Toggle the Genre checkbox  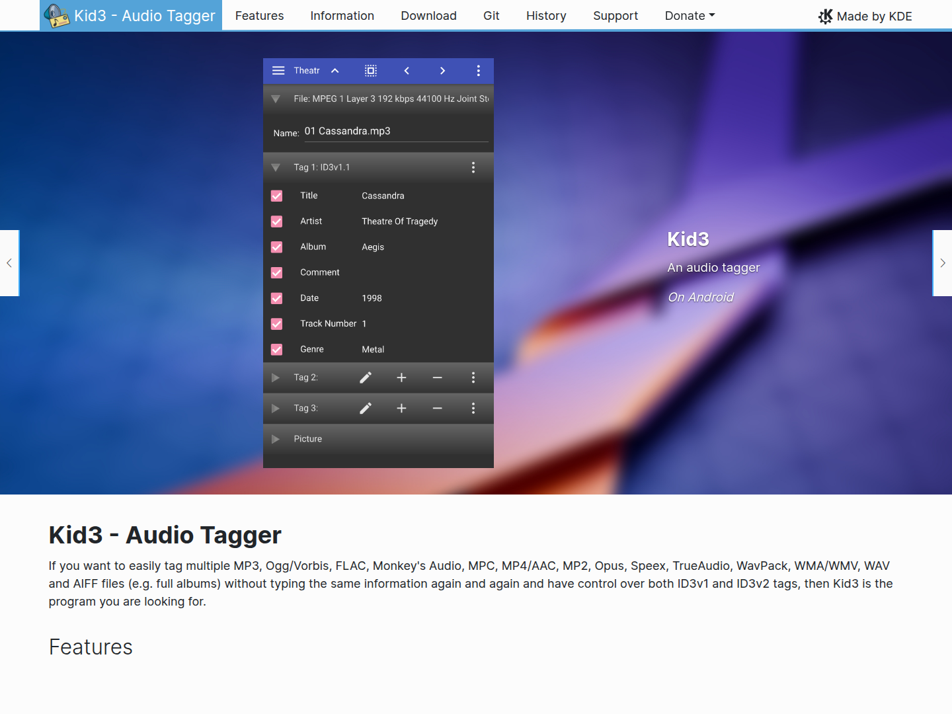coord(276,350)
